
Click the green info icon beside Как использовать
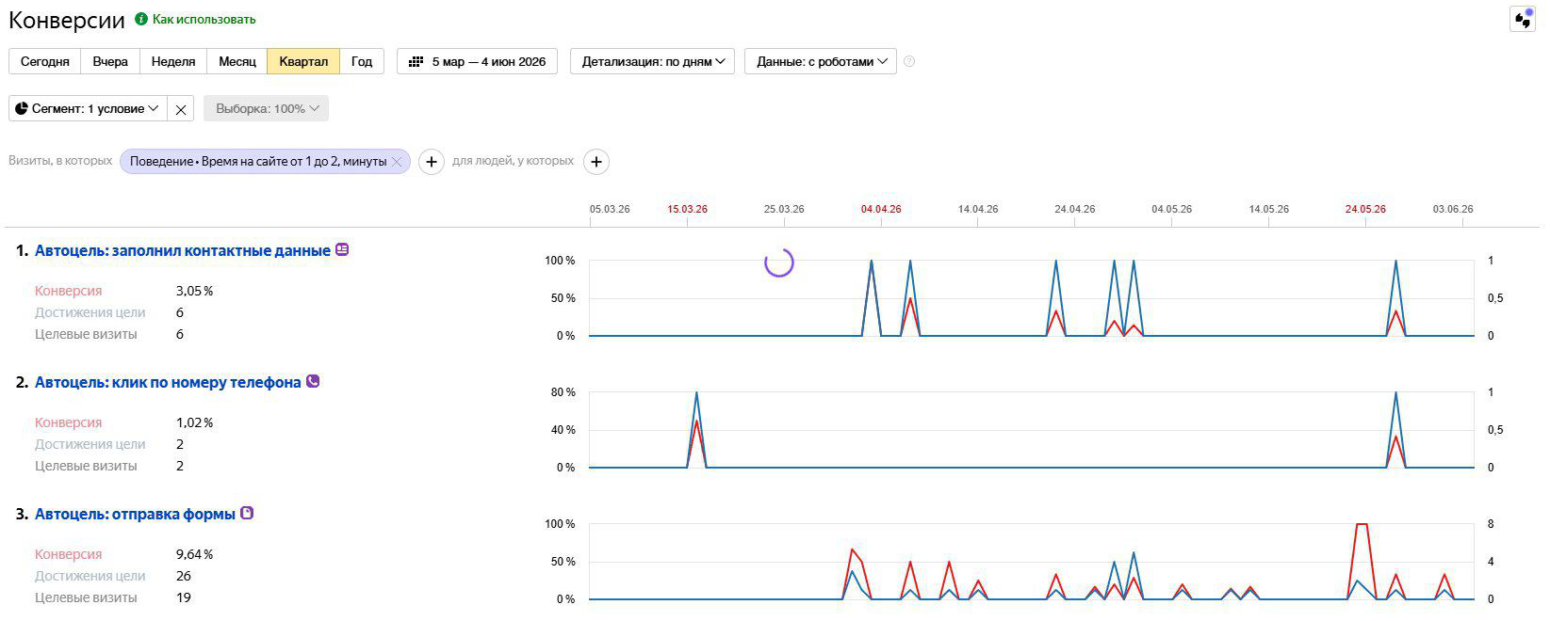[x=141, y=19]
